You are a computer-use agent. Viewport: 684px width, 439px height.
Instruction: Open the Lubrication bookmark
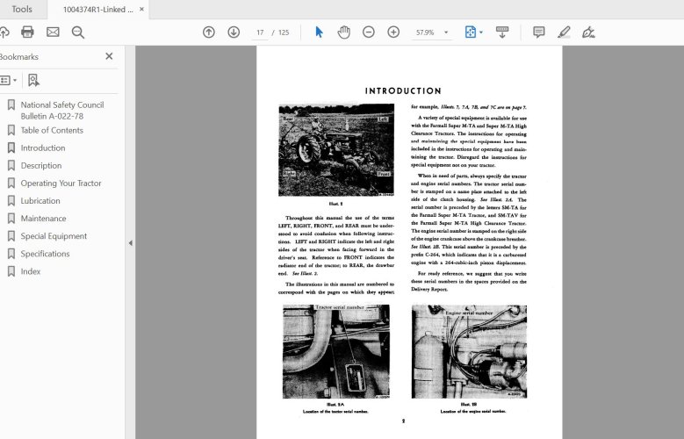click(40, 201)
